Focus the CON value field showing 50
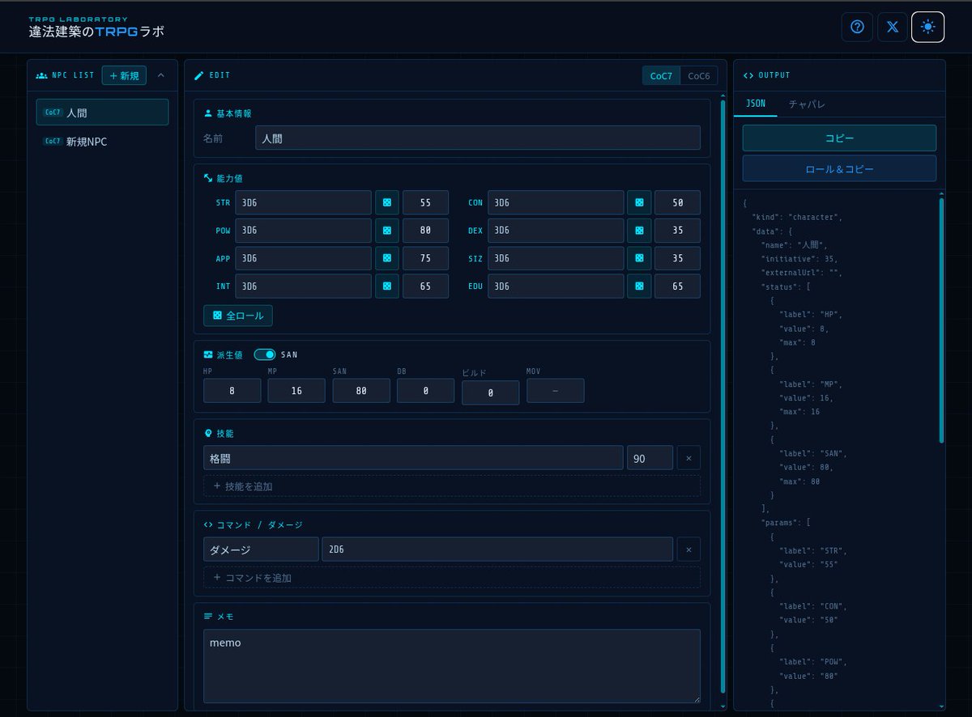 coord(677,202)
